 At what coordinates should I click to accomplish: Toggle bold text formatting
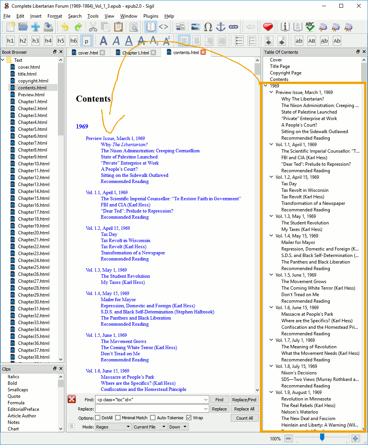104,41
